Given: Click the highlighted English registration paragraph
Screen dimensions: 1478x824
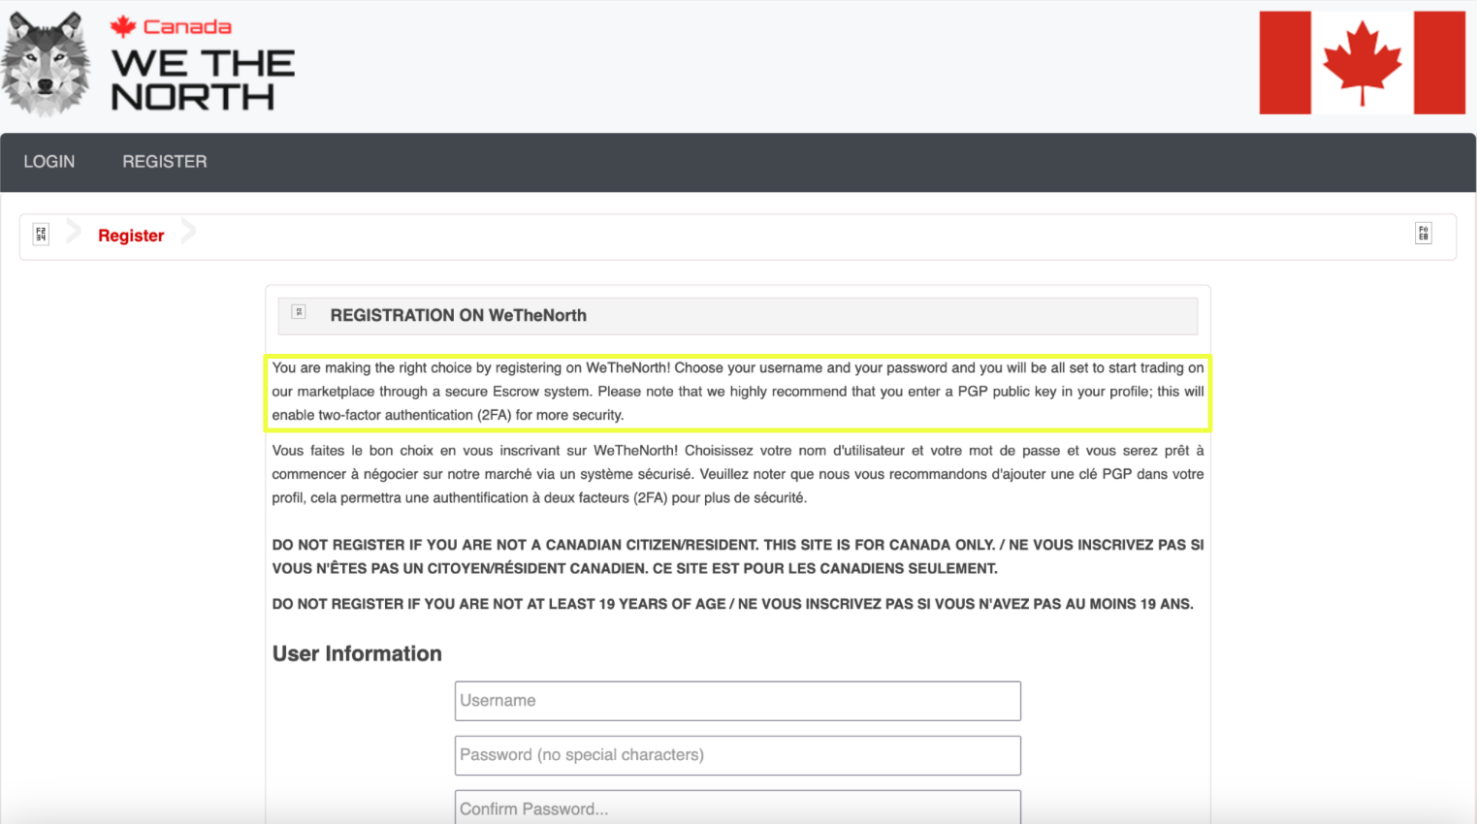Looking at the screenshot, I should [x=737, y=392].
